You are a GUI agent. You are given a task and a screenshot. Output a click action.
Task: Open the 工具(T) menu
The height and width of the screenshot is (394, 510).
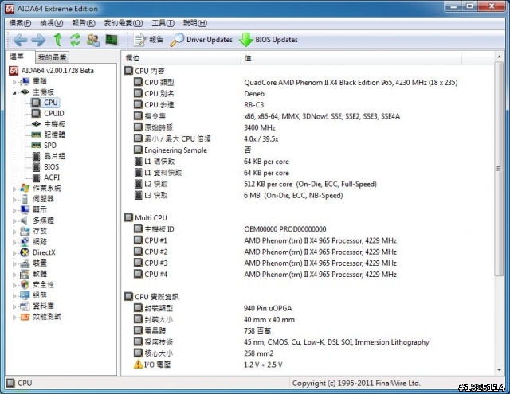[163, 23]
